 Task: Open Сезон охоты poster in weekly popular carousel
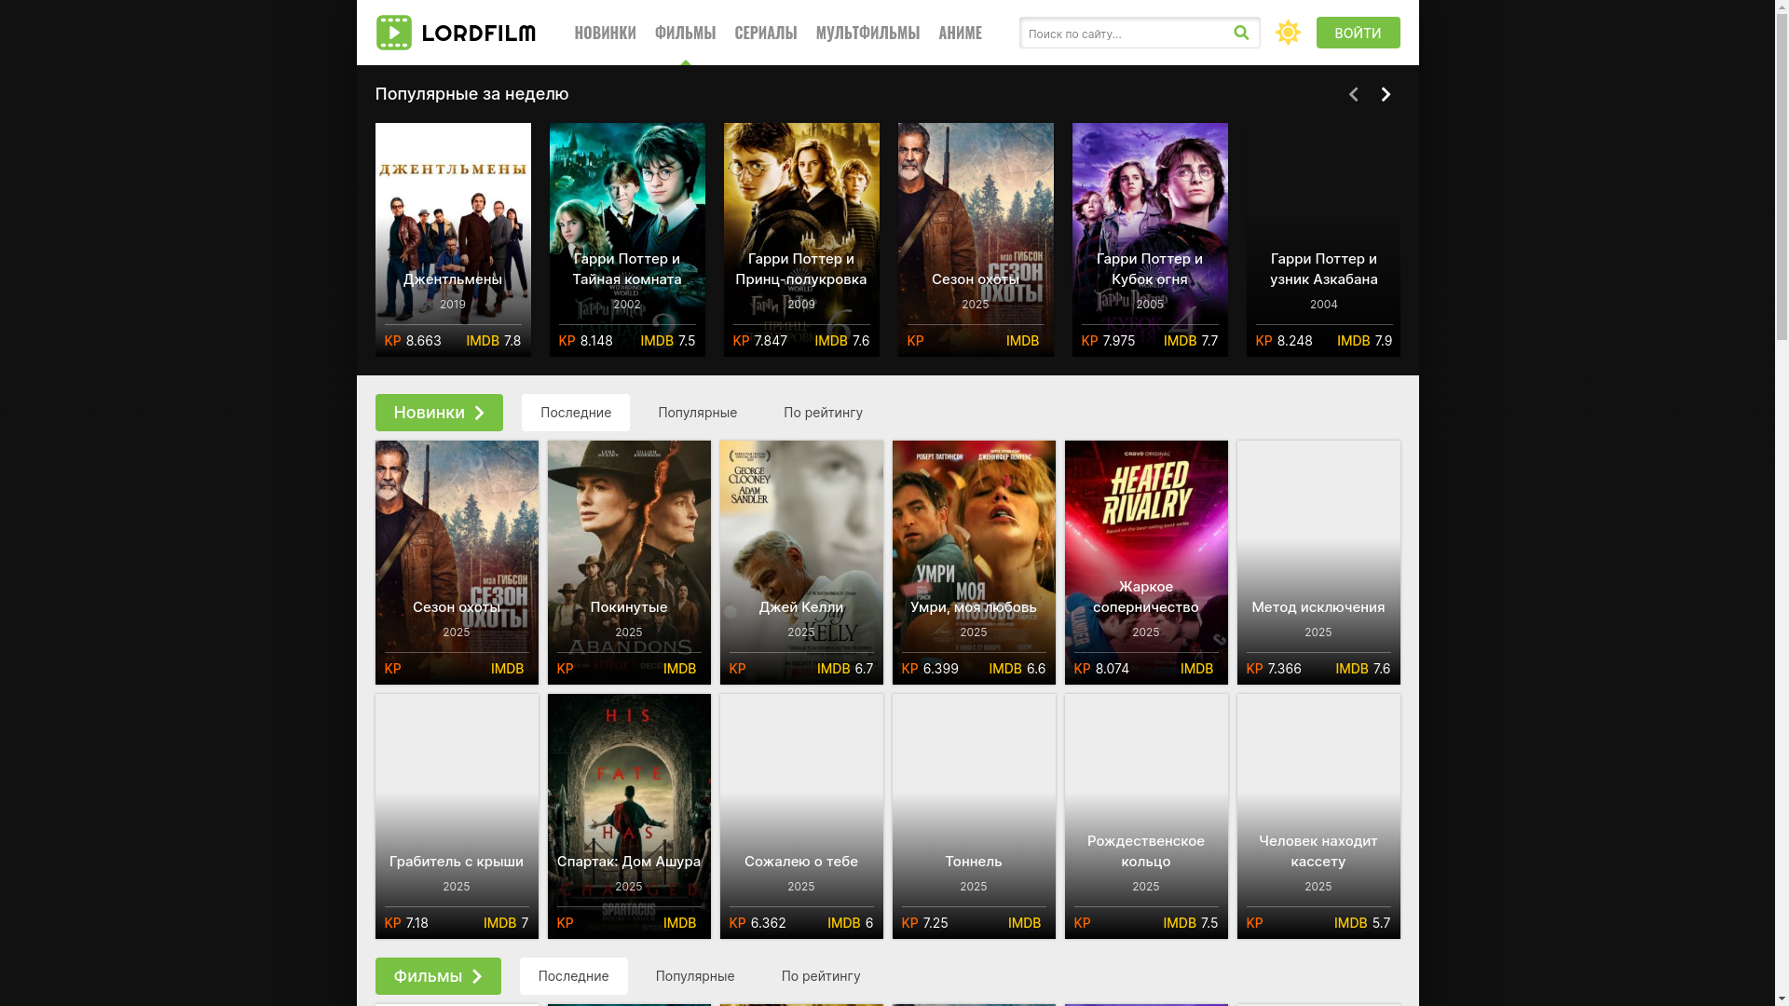pos(976,239)
